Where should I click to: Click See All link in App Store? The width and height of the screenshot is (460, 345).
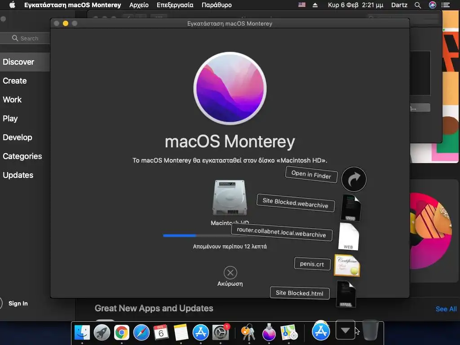pyautogui.click(x=446, y=309)
